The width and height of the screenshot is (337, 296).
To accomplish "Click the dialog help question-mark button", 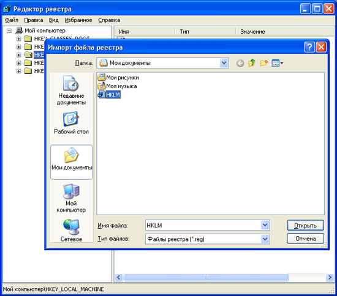I will pos(309,47).
